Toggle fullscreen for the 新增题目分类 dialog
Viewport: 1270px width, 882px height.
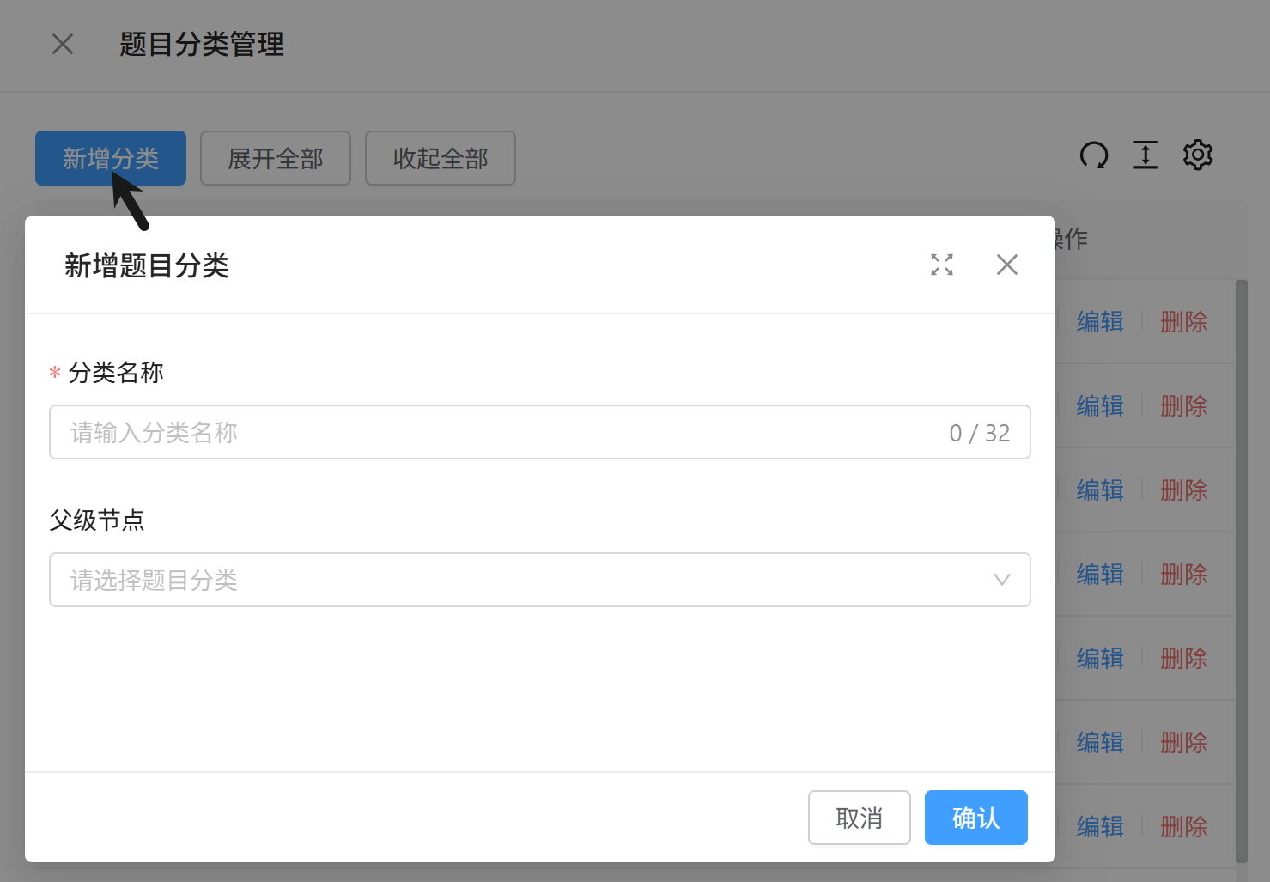pos(942,265)
